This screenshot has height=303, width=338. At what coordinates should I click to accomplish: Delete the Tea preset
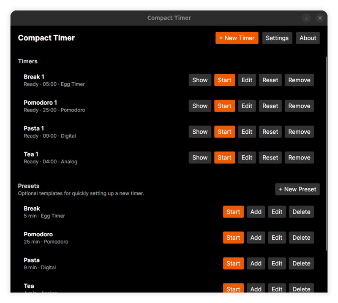pos(301,288)
